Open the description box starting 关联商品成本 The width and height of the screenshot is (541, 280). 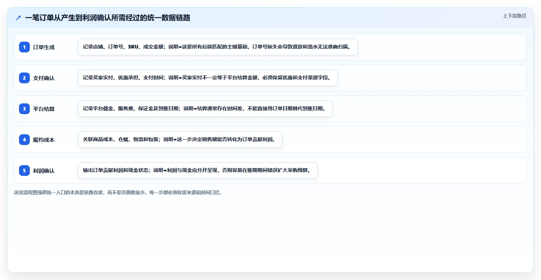[x=180, y=140]
